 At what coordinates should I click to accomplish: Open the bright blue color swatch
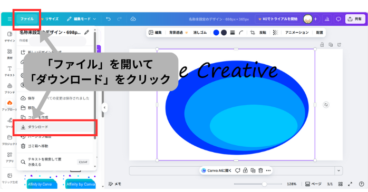pos(216,33)
